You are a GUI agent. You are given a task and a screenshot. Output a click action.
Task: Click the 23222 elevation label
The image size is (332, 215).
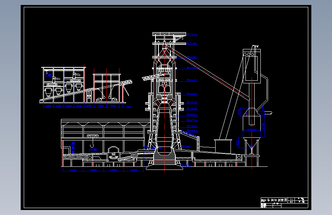pyautogui.click(x=192, y=126)
